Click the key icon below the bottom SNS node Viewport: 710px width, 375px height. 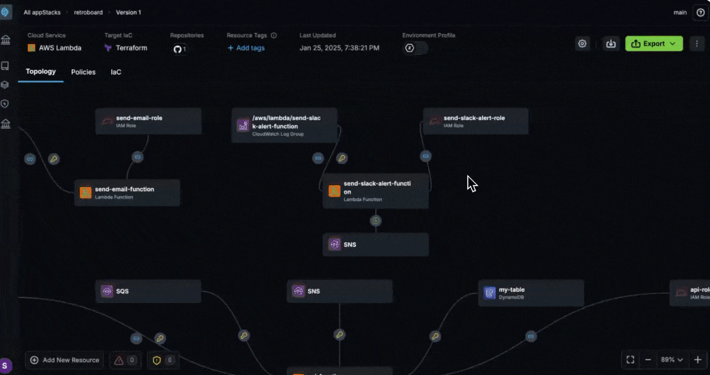click(339, 335)
